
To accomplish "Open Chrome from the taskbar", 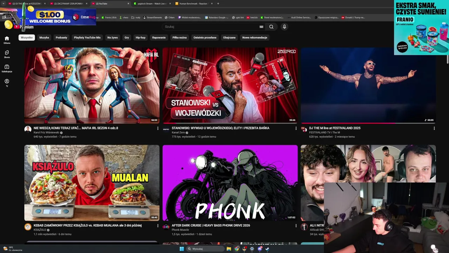I will coord(237,249).
